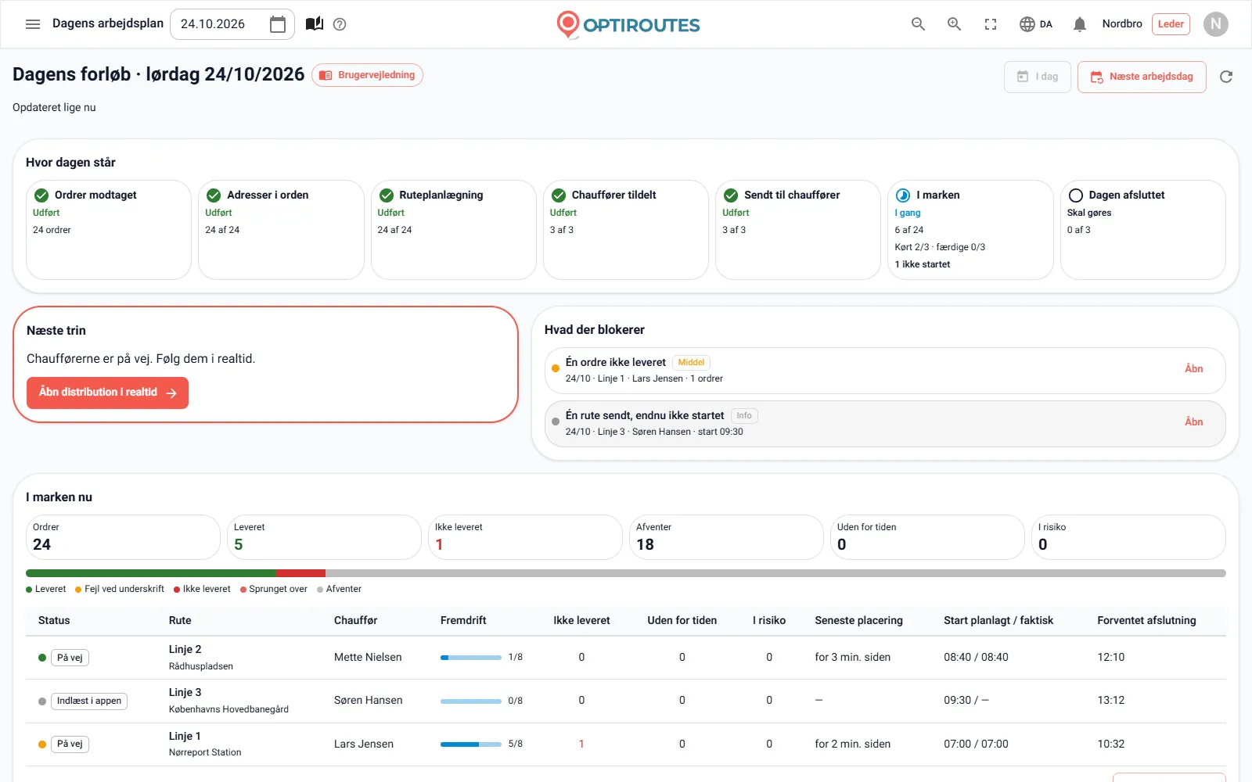The width and height of the screenshot is (1252, 782).
Task: Open the Ordrer modtaget step card
Action: (109, 230)
